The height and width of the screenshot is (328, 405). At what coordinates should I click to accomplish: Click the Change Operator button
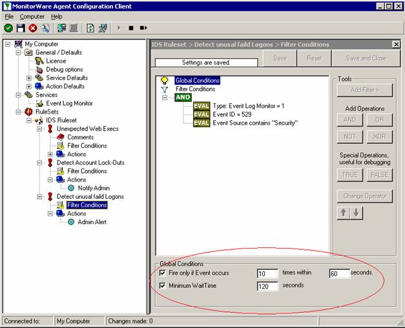[365, 196]
